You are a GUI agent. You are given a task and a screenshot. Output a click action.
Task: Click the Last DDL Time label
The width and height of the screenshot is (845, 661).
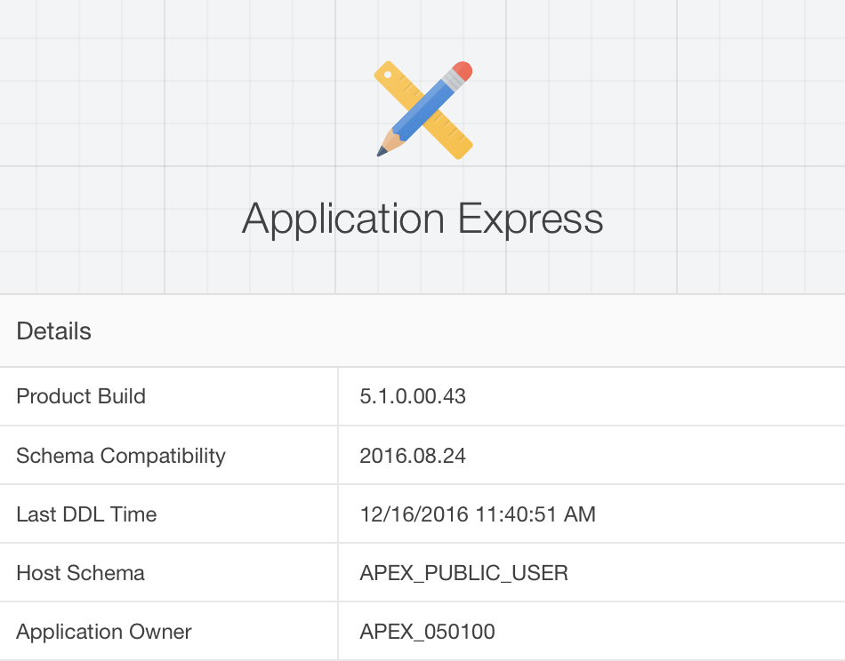coord(87,514)
